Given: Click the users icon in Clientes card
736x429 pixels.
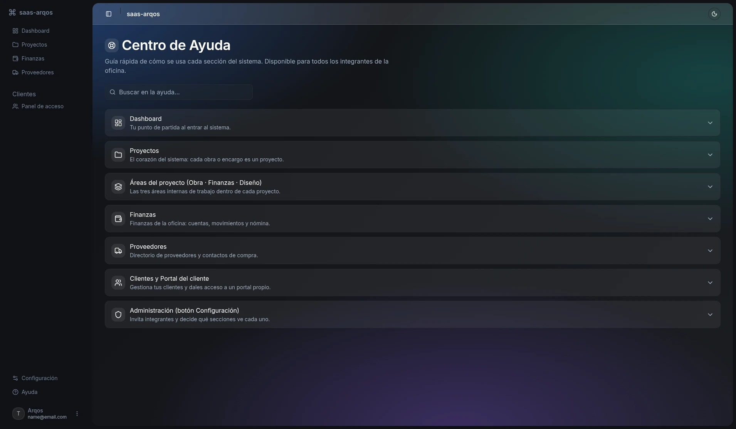Looking at the screenshot, I should 118,283.
